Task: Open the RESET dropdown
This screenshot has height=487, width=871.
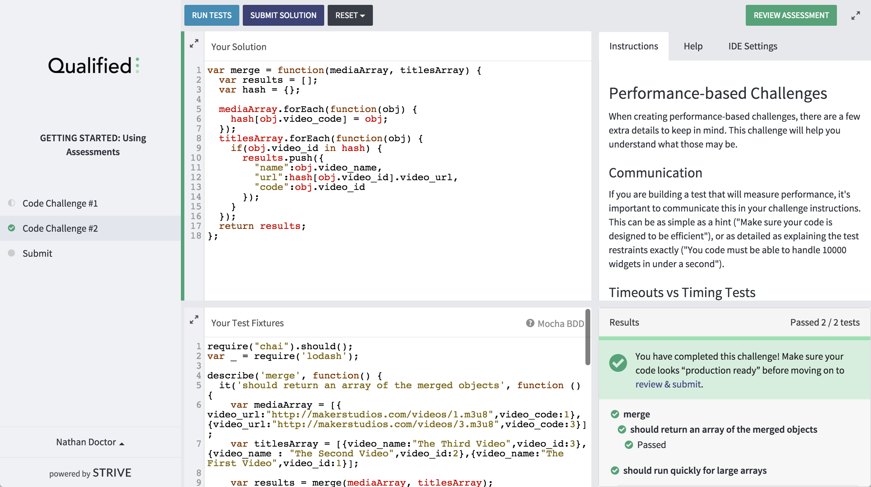Action: click(350, 15)
